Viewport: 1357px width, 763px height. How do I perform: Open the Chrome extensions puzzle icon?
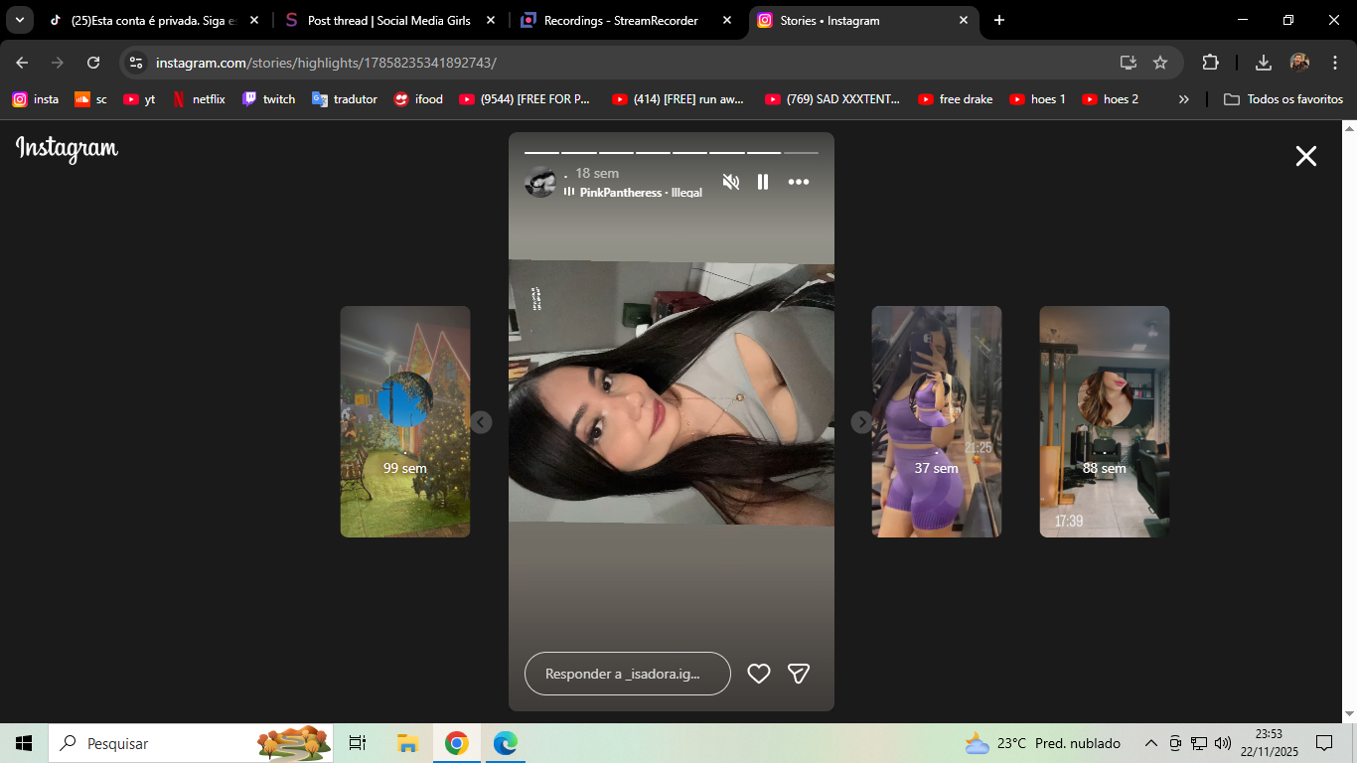click(1210, 63)
